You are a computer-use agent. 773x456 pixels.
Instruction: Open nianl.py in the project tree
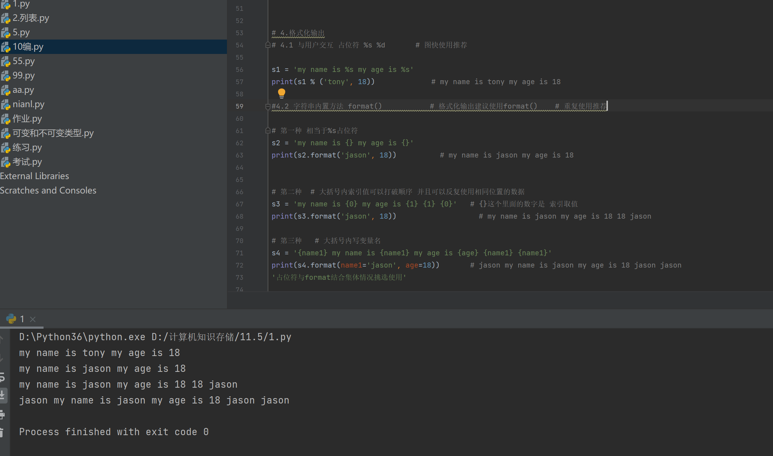22,104
